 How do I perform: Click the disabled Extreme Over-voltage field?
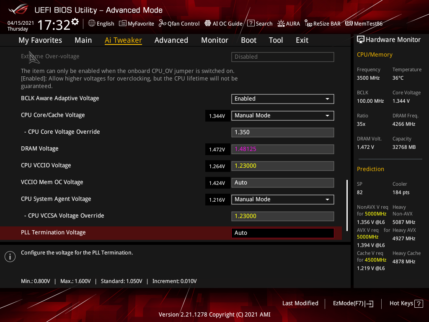coord(283,57)
